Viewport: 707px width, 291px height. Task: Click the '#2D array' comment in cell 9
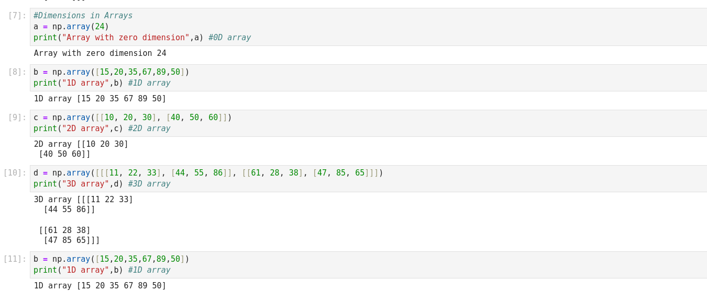(x=149, y=129)
